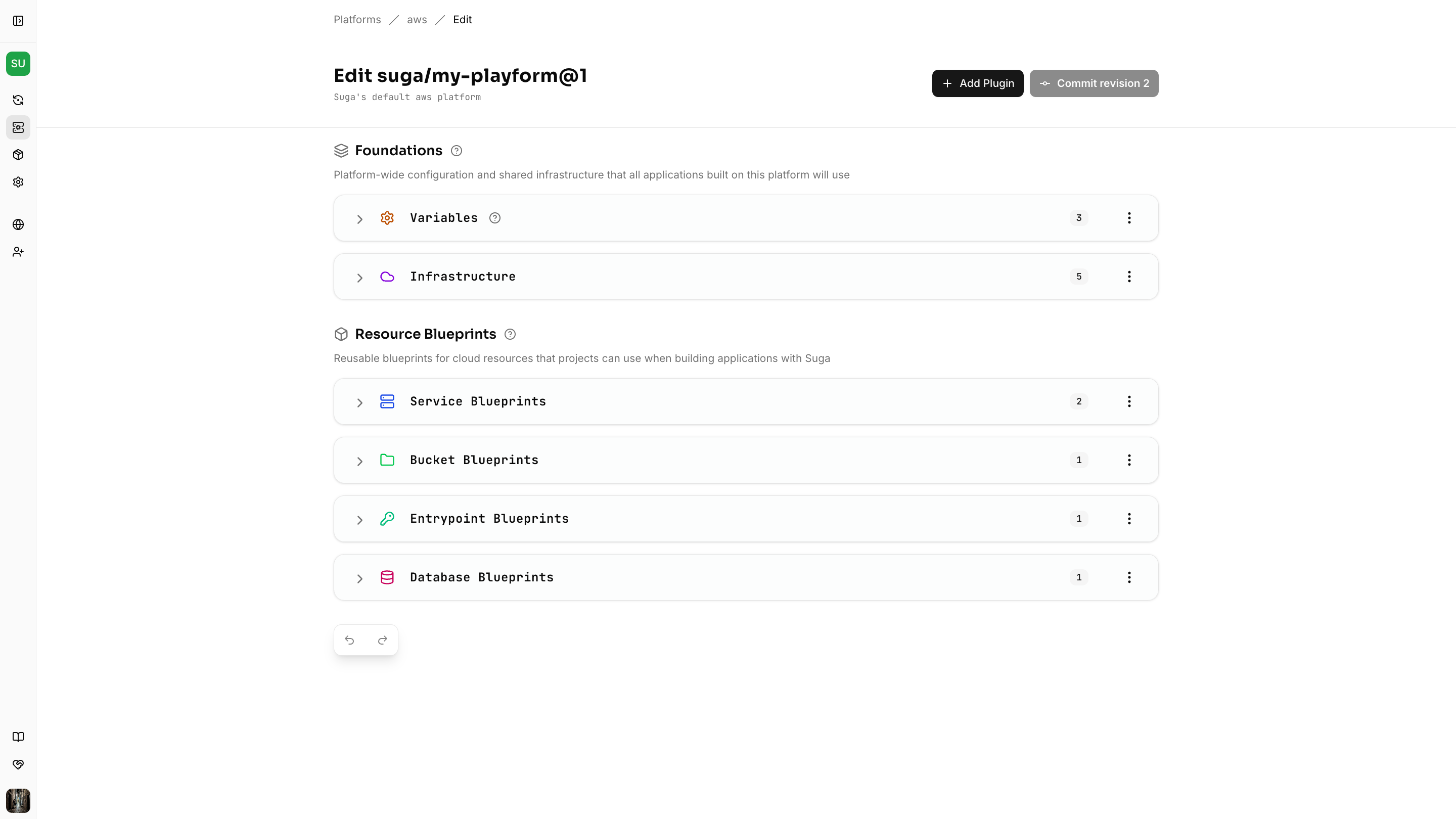This screenshot has width=1456, height=819.
Task: Open the Service Blueprints three-dot menu
Action: 1129,401
